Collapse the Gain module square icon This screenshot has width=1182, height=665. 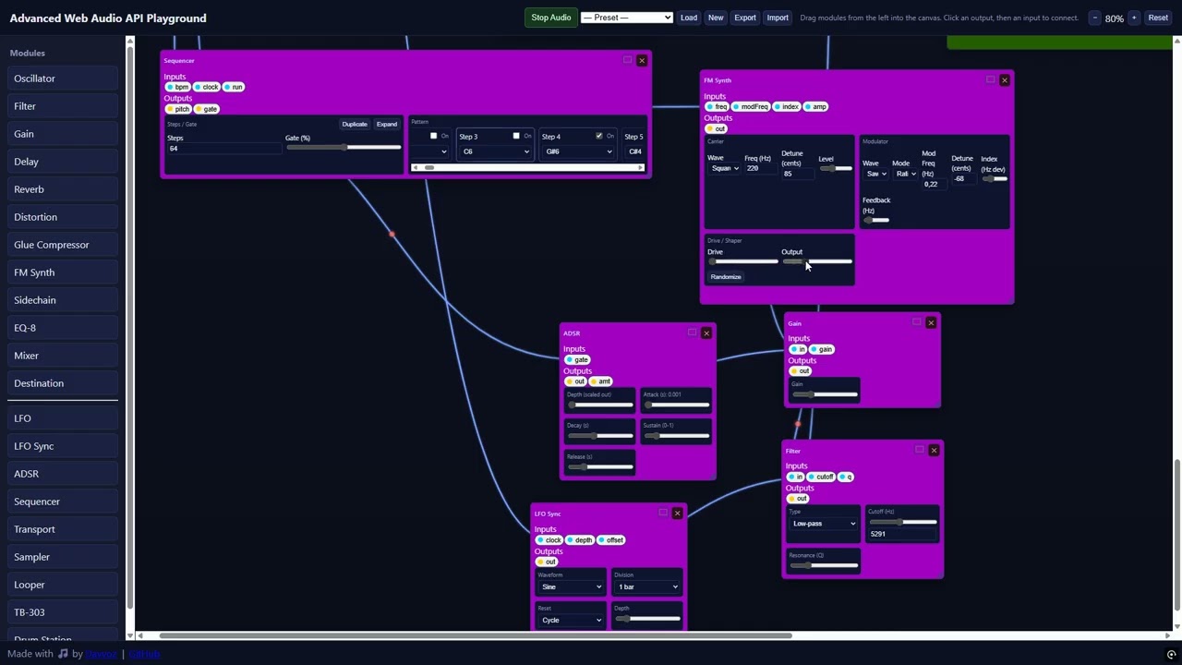click(x=916, y=322)
